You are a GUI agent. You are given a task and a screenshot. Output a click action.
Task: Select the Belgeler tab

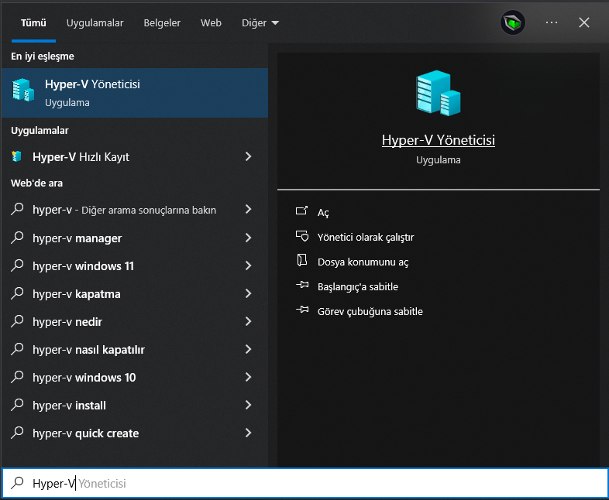click(162, 23)
